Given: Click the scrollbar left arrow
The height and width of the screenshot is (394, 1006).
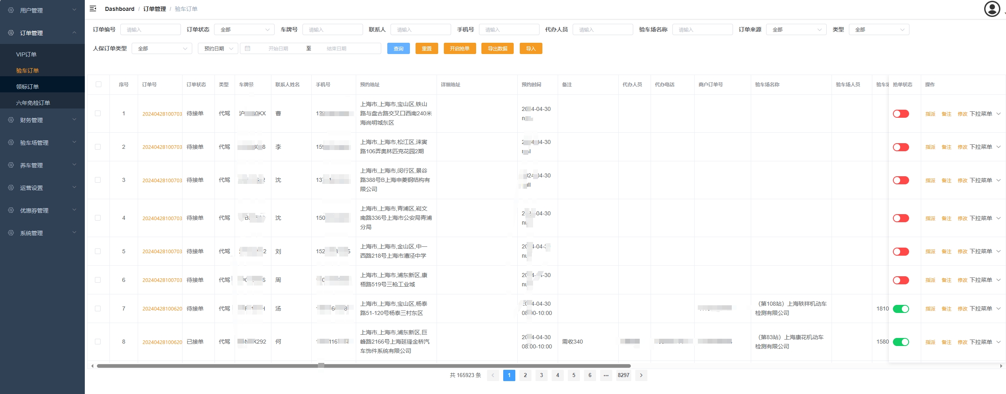Looking at the screenshot, I should [x=92, y=366].
